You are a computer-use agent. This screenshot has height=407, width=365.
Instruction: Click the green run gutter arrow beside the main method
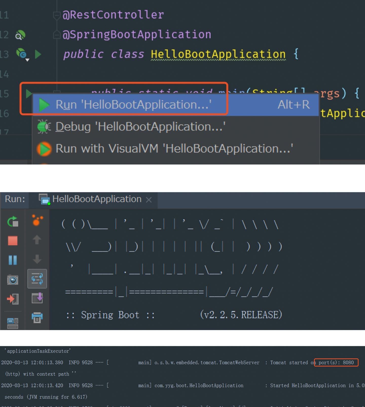click(x=29, y=94)
